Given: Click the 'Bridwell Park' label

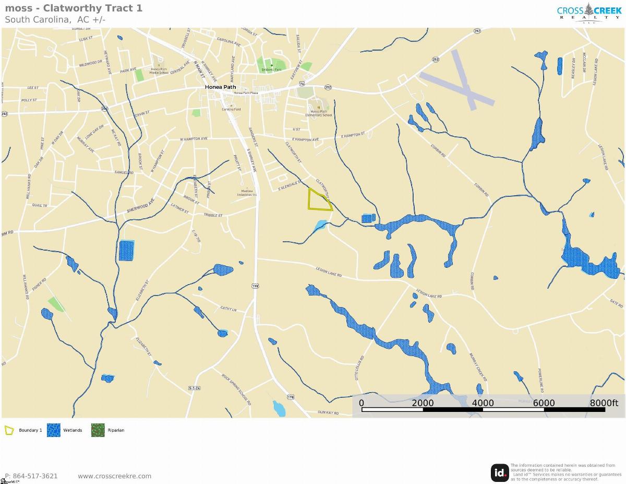Looking at the screenshot, I should pos(271,69).
